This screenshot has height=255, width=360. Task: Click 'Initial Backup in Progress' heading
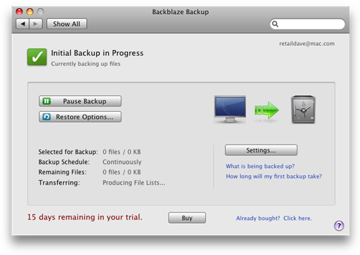pyautogui.click(x=97, y=53)
